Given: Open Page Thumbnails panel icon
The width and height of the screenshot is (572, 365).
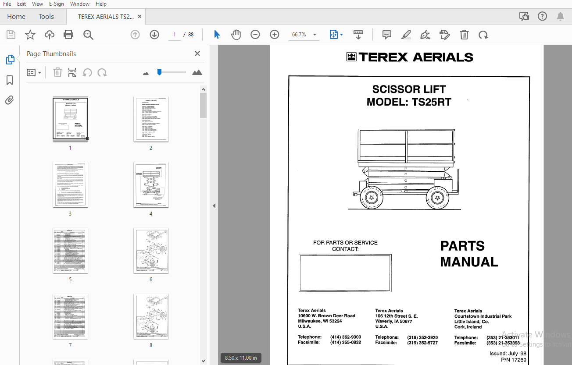Looking at the screenshot, I should [x=10, y=60].
